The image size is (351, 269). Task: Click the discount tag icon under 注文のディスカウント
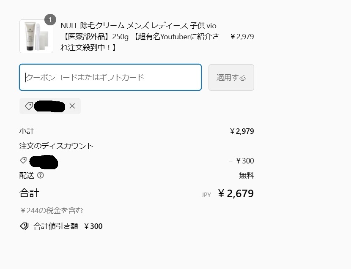click(x=24, y=160)
